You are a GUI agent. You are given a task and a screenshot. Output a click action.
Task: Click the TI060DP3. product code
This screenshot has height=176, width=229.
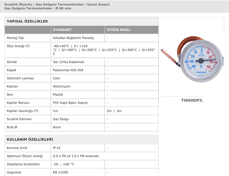pyautogui.click(x=192, y=100)
